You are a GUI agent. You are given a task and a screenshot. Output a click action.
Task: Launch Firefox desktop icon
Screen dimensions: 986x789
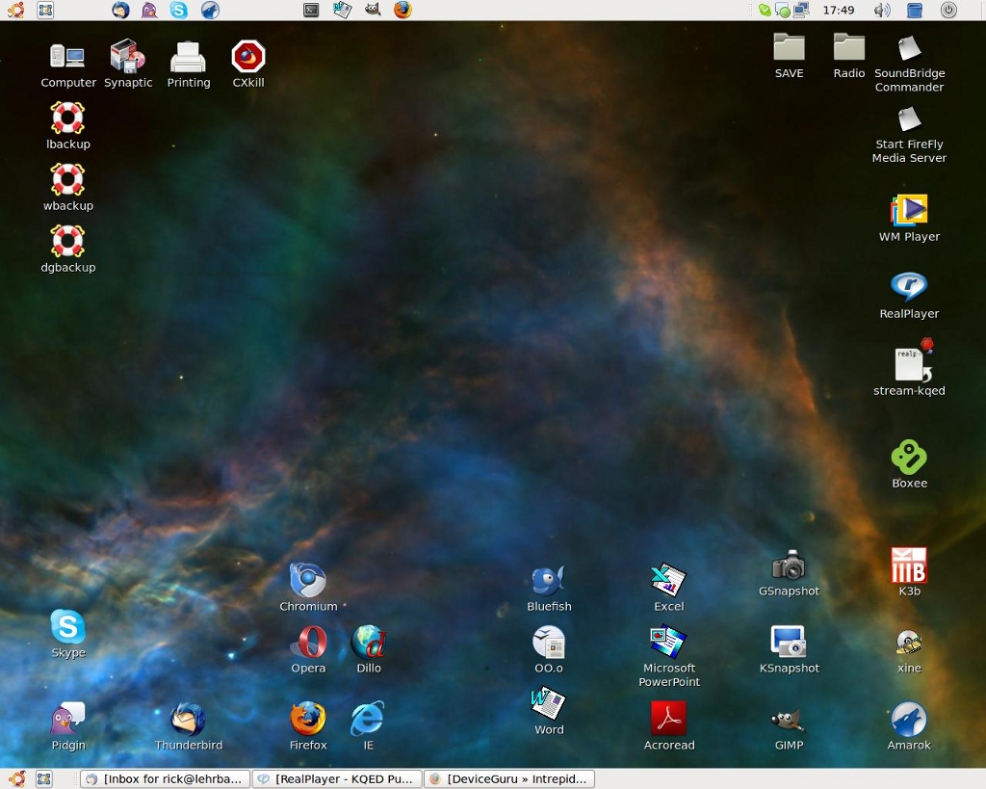307,719
